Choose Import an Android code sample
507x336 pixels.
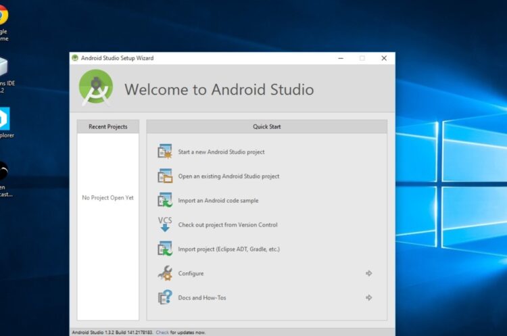[218, 201]
